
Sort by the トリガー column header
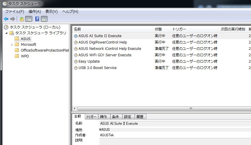pyautogui.click(x=194, y=29)
